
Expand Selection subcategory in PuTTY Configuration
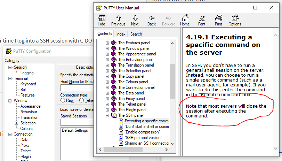pos(16,123)
